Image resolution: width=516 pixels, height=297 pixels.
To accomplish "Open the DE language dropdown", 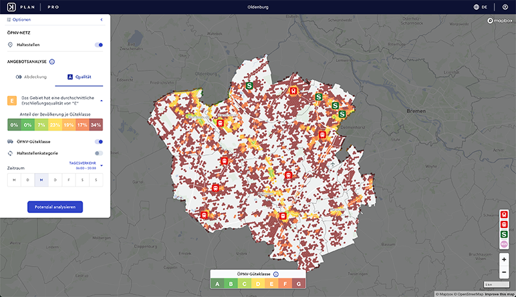I will tap(481, 7).
